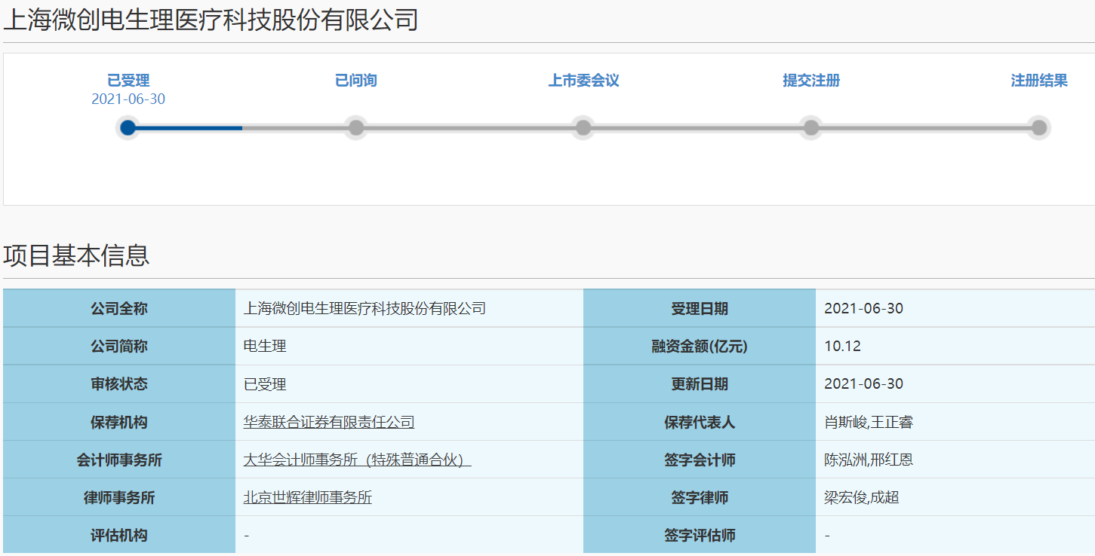Screen dimensions: 1095x556
Task: Open the 华泰联合证券有限责任公司 sponsor link
Action: 329,422
